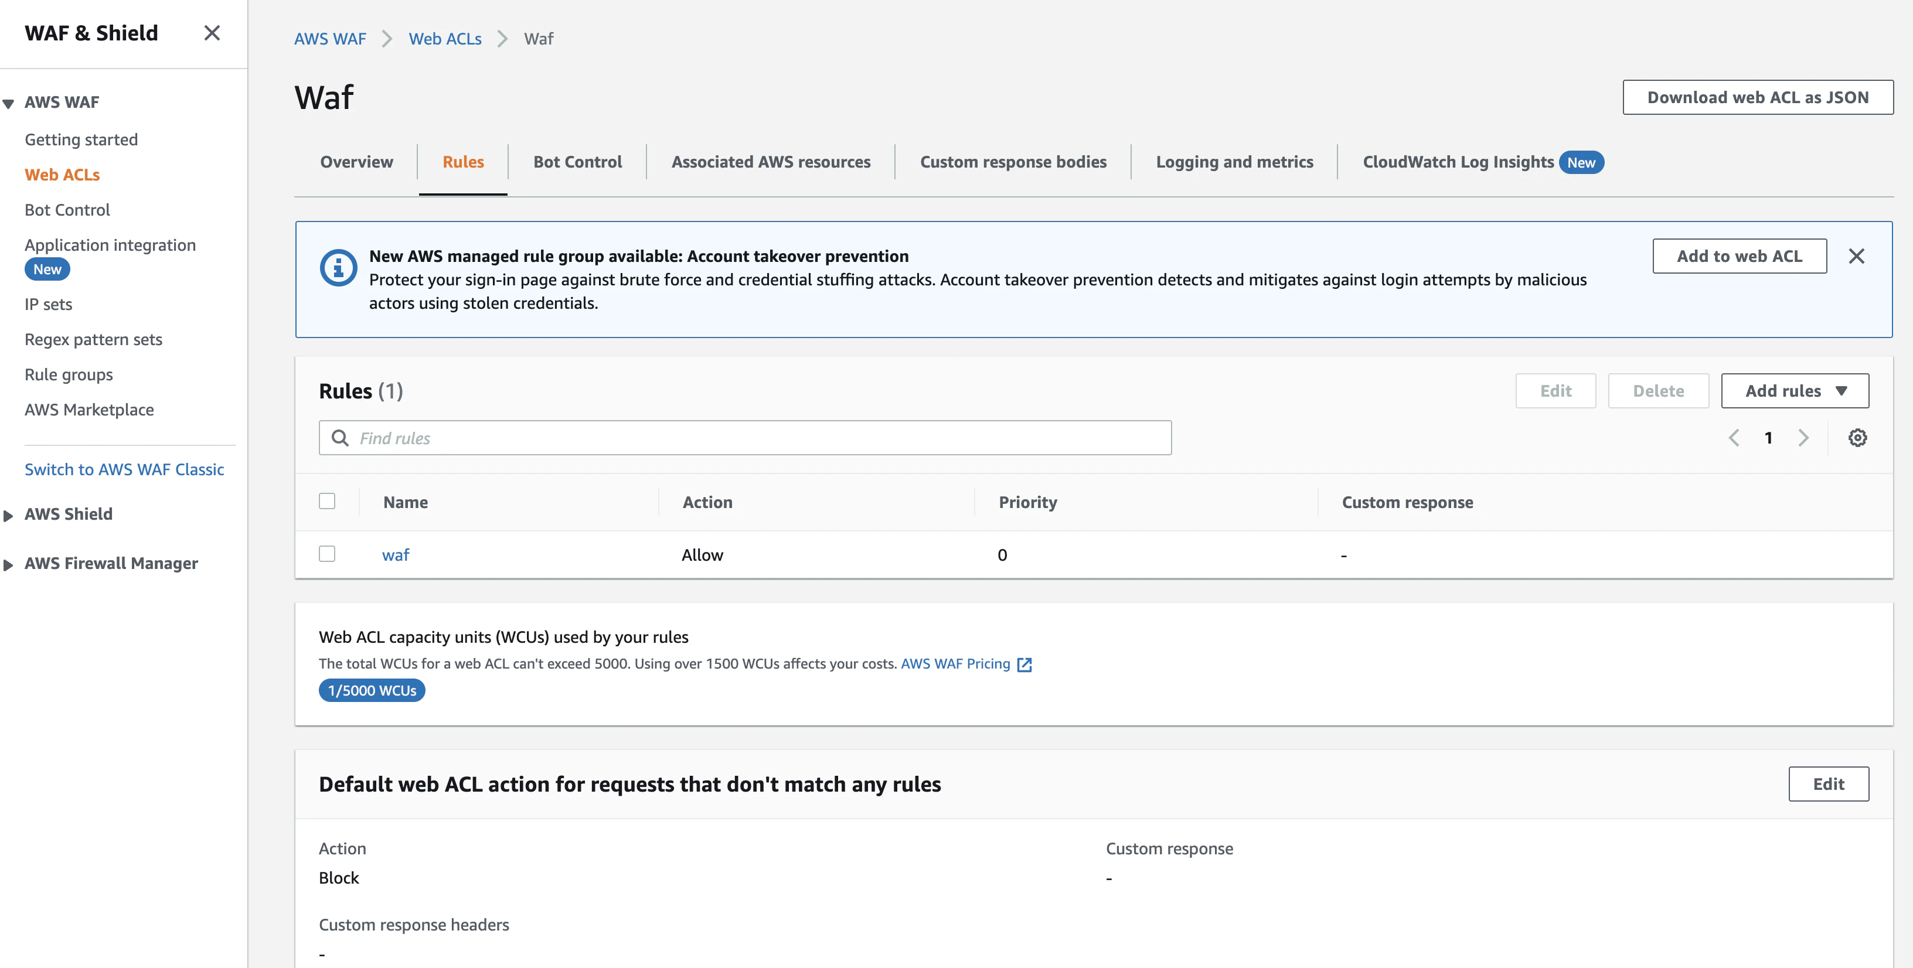
Task: Close the WAF & Shield sidebar
Action: (x=212, y=33)
